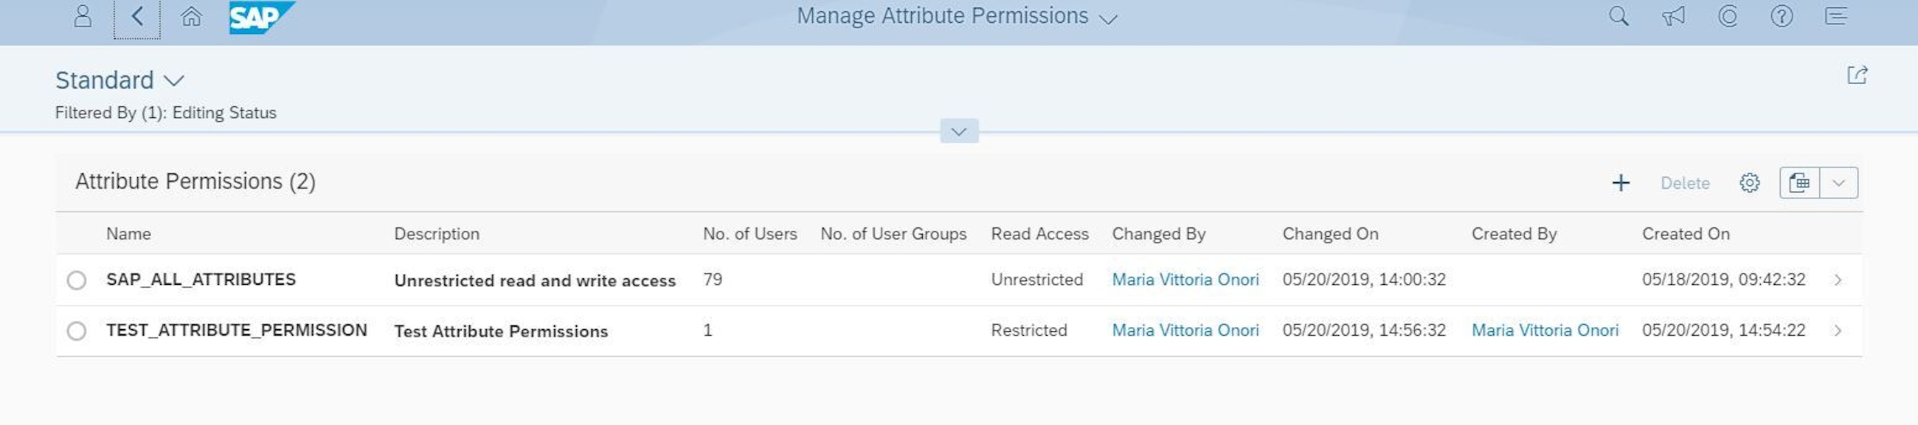Viewport: 1918px width, 425px height.
Task: Open notifications megaphone icon
Action: pos(1673,16)
